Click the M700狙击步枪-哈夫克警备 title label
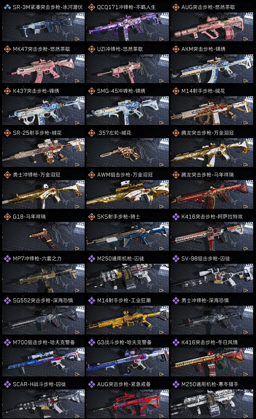 44,342
